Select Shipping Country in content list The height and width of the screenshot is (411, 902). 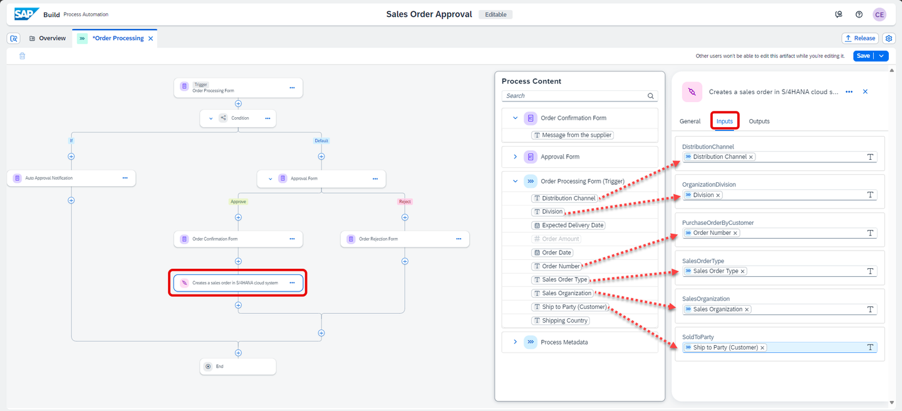tap(561, 320)
